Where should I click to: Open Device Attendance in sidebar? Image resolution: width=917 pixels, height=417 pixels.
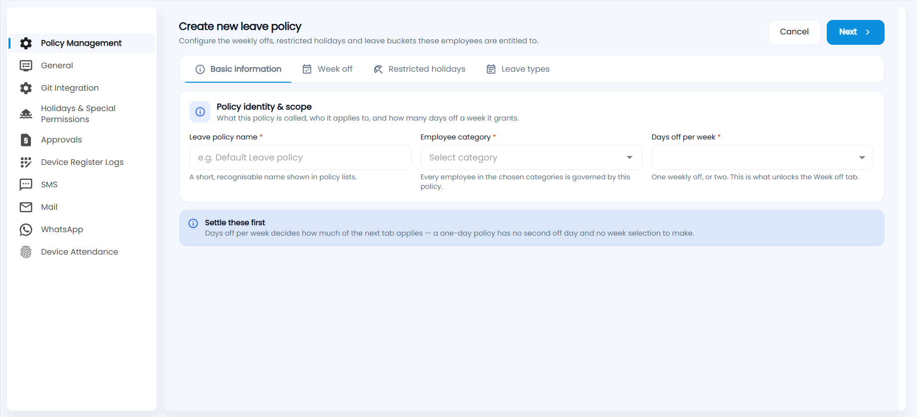pyautogui.click(x=82, y=252)
